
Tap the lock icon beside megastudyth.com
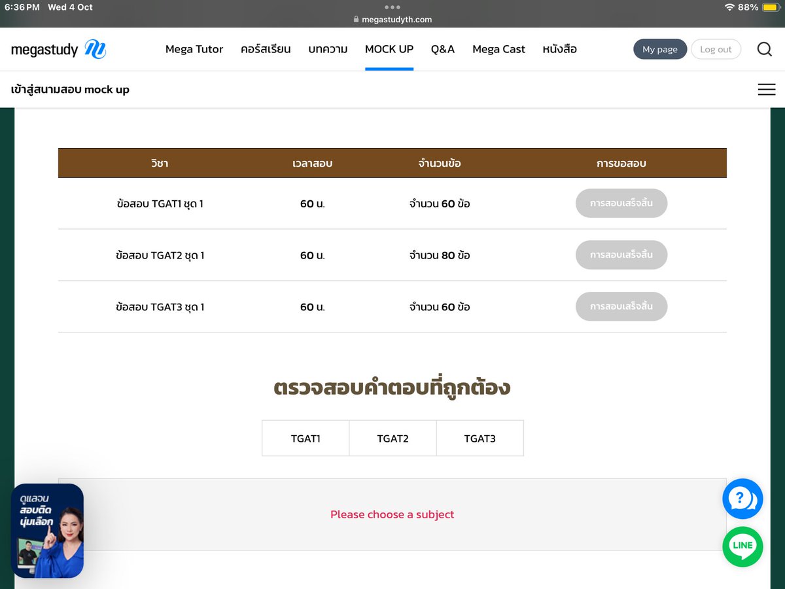[x=357, y=20]
